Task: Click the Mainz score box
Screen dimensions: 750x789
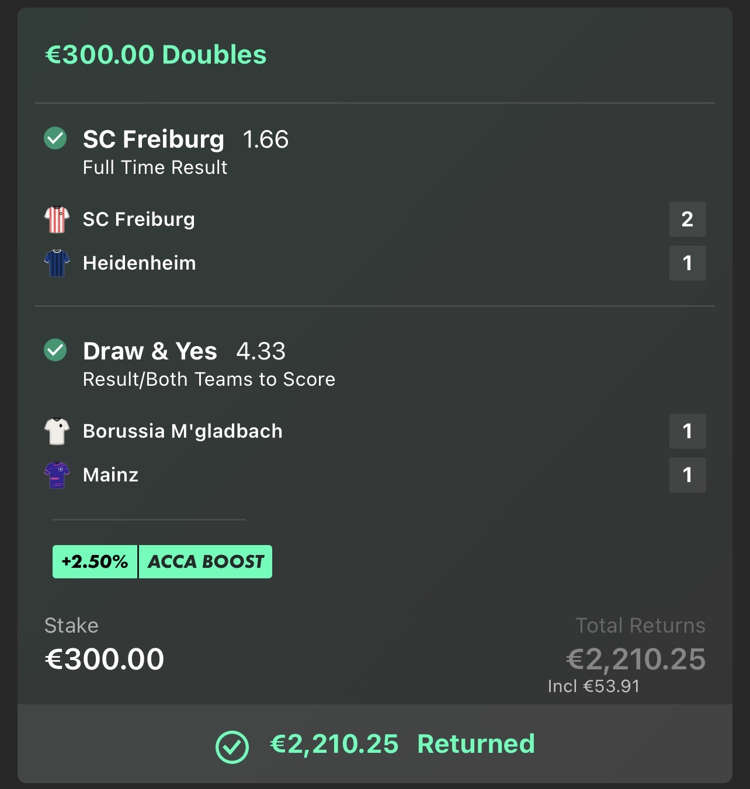Action: (687, 475)
